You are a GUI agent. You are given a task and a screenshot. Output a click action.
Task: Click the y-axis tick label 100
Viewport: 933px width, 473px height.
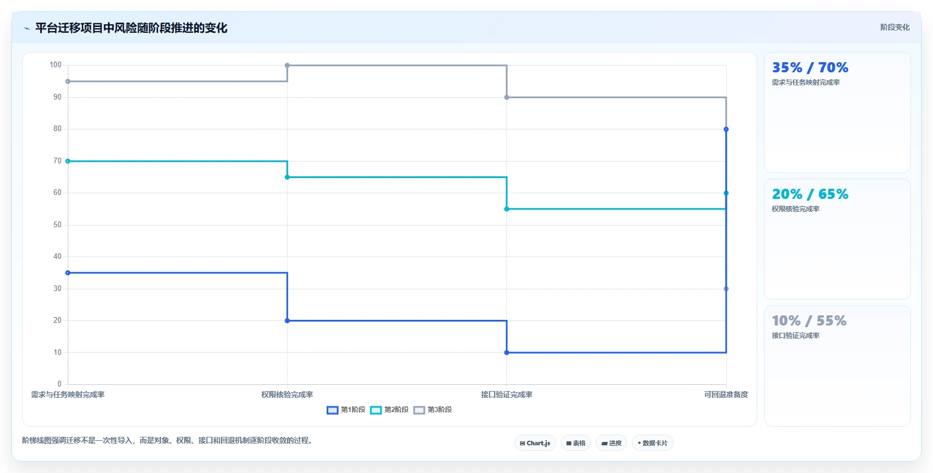55,65
